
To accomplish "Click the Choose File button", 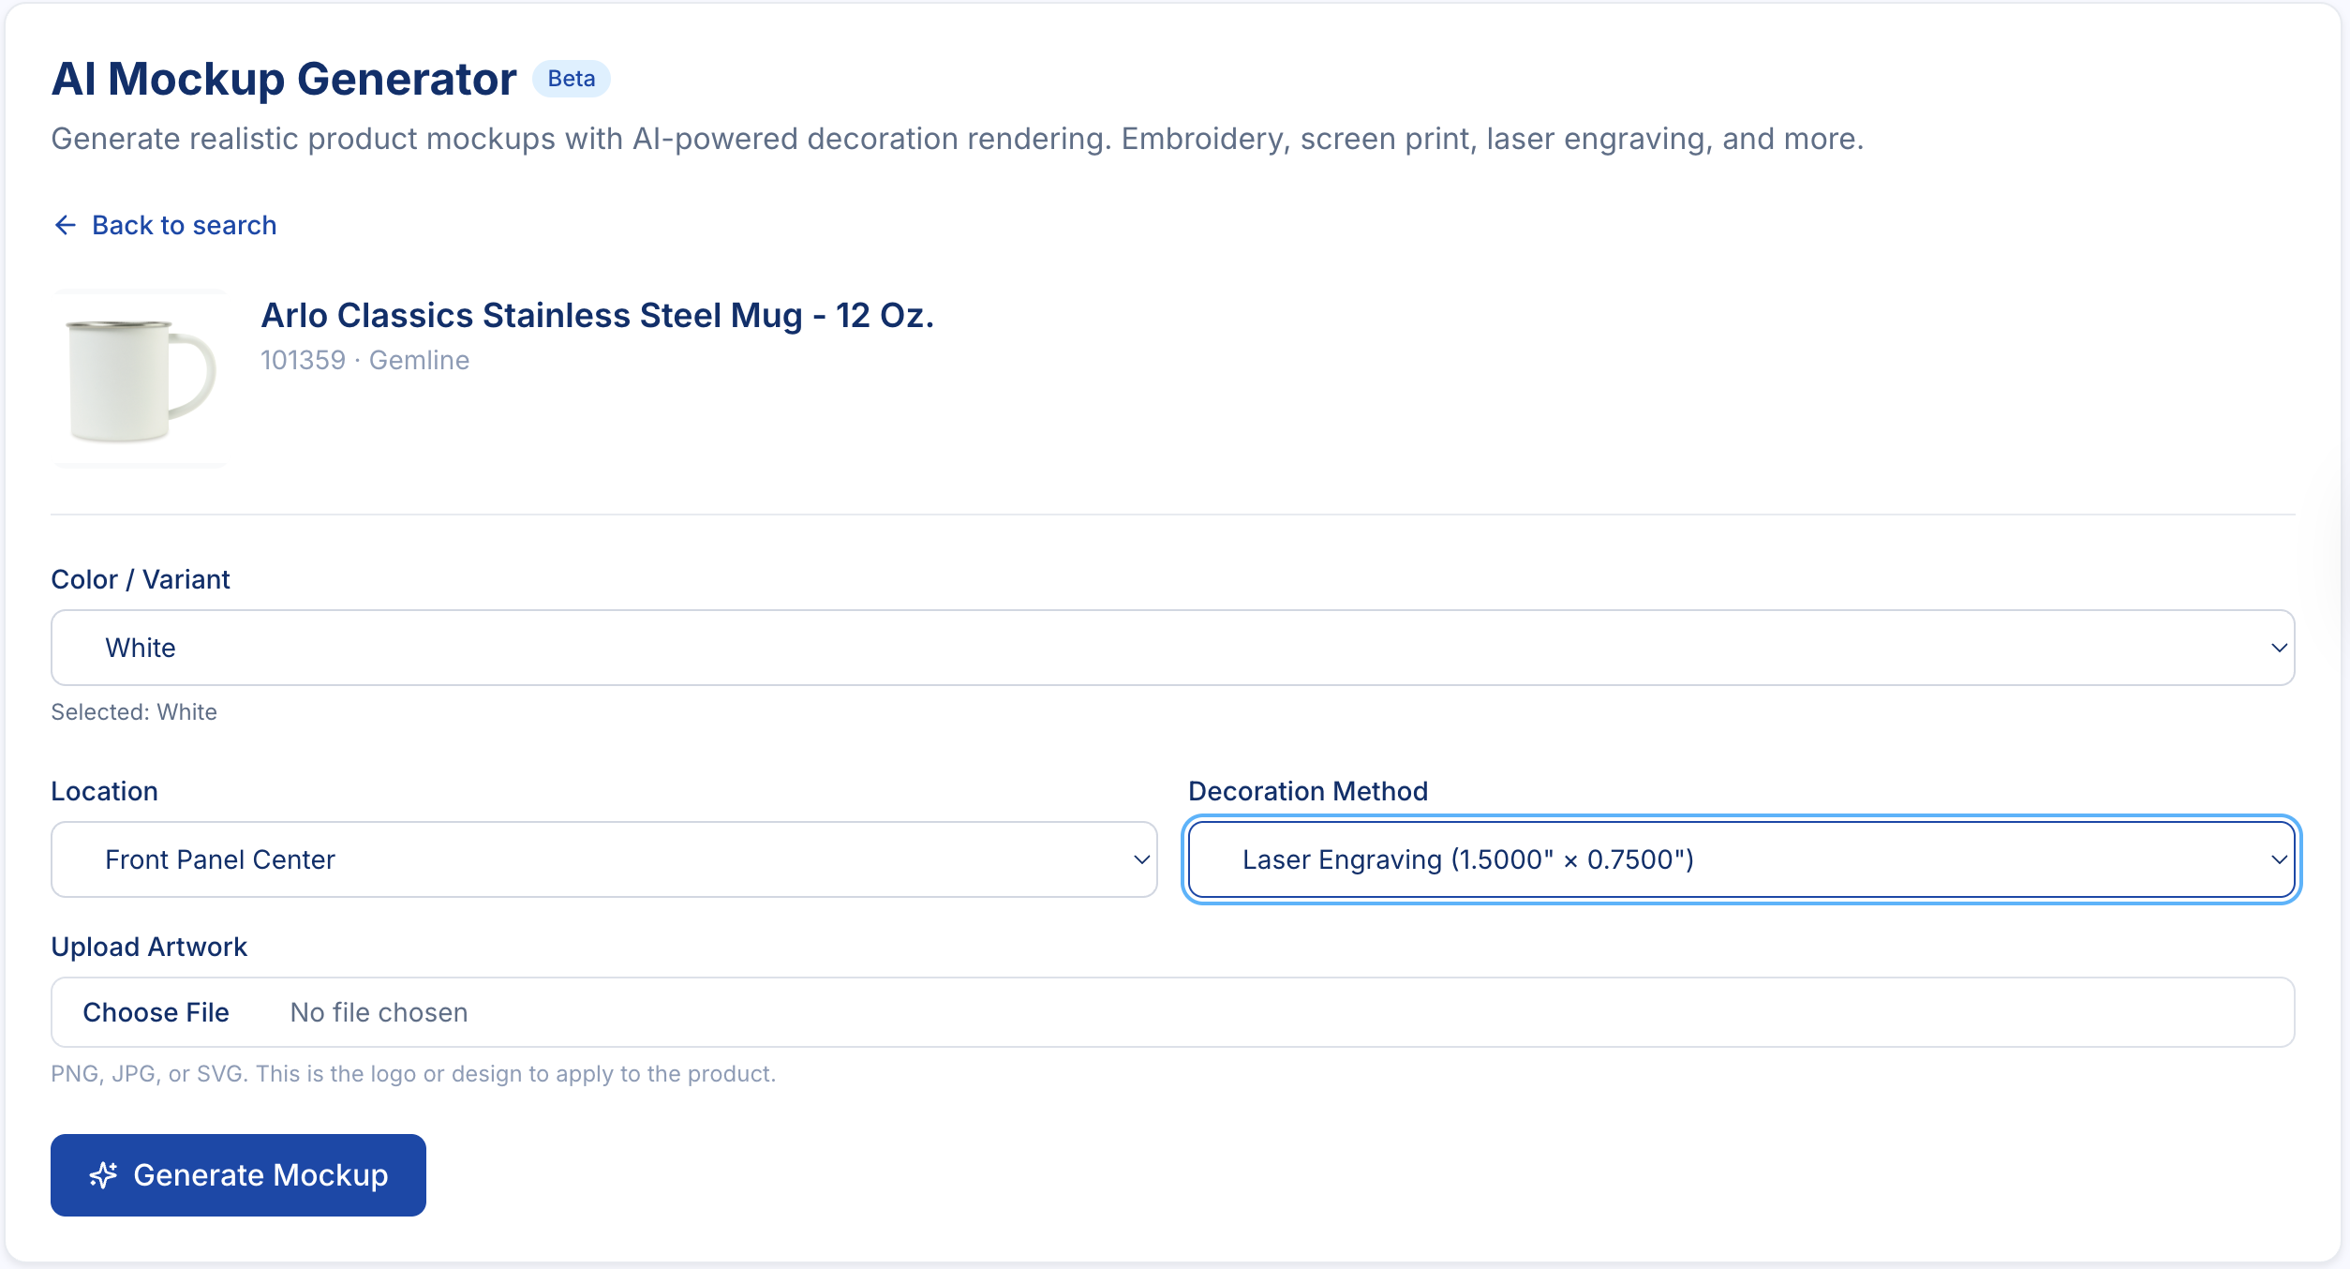I will [x=156, y=1012].
